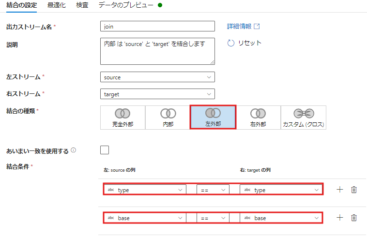
Task: Select the 内部 (inner) join type
Action: tap(168, 118)
